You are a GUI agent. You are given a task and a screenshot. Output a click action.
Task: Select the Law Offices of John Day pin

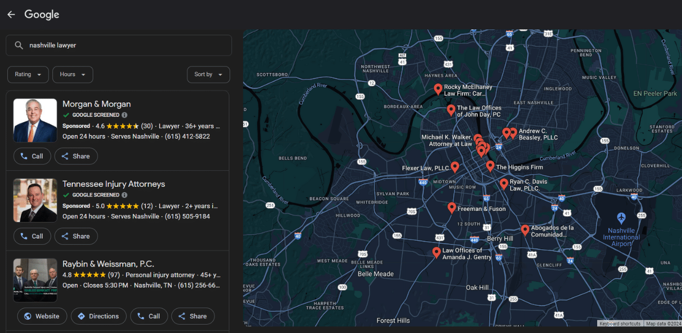[451, 110]
